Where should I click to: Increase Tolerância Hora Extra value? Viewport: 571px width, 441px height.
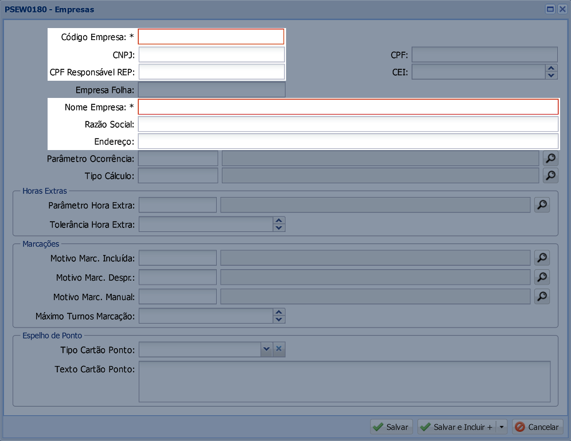tap(279, 220)
